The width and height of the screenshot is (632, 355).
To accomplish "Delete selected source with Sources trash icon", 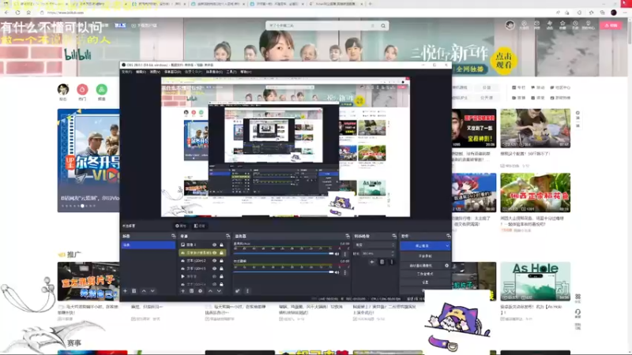I will 191,290.
